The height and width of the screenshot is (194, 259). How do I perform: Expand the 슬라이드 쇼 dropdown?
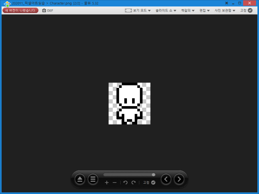pos(166,10)
